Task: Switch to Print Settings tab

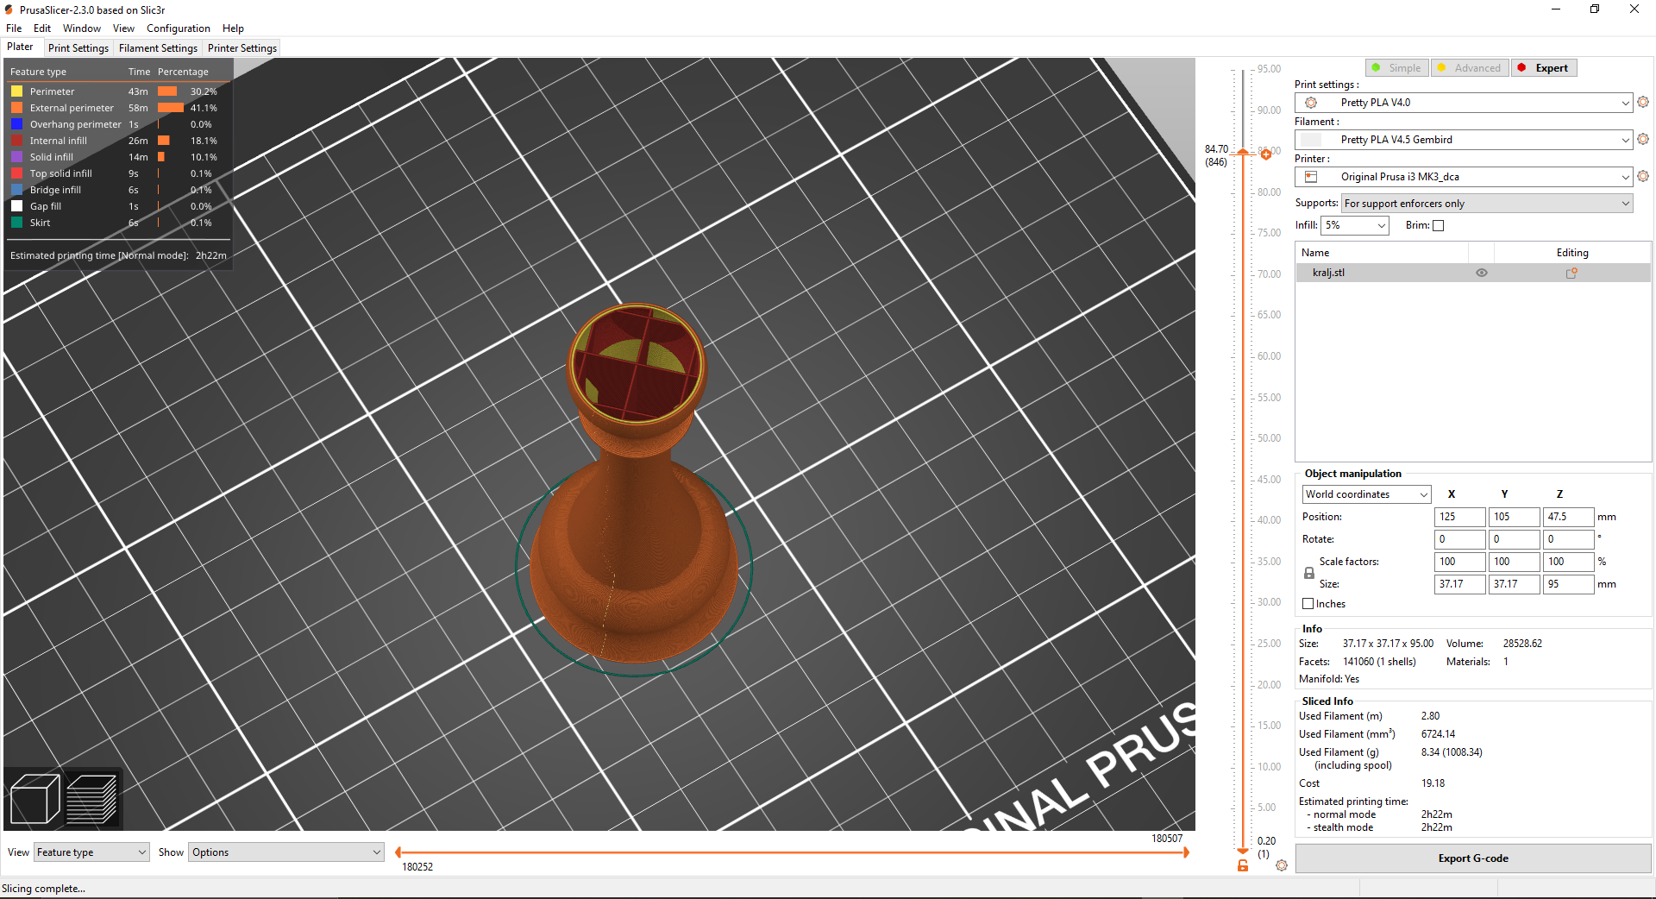Action: pyautogui.click(x=78, y=48)
